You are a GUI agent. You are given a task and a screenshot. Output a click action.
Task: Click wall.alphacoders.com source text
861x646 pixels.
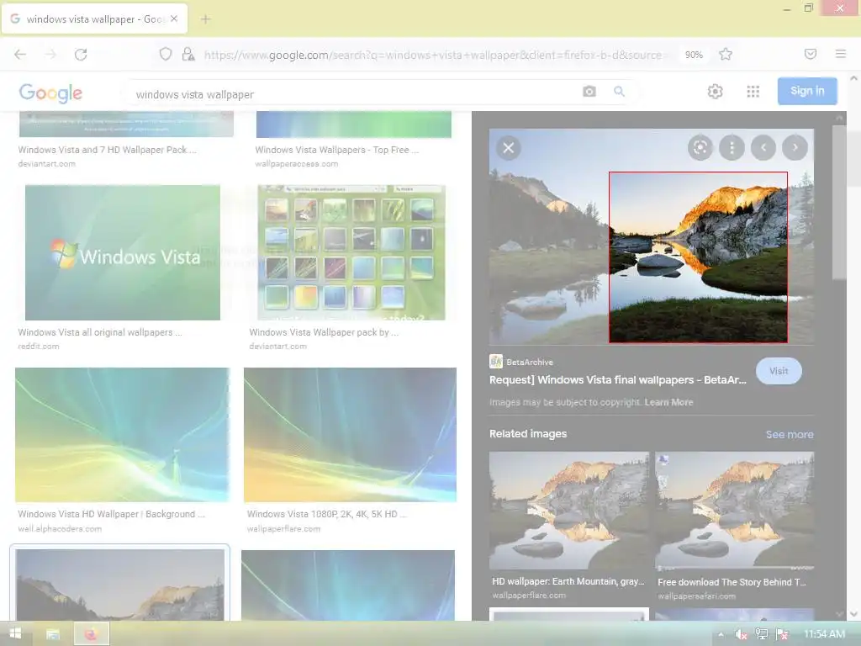[x=60, y=528]
